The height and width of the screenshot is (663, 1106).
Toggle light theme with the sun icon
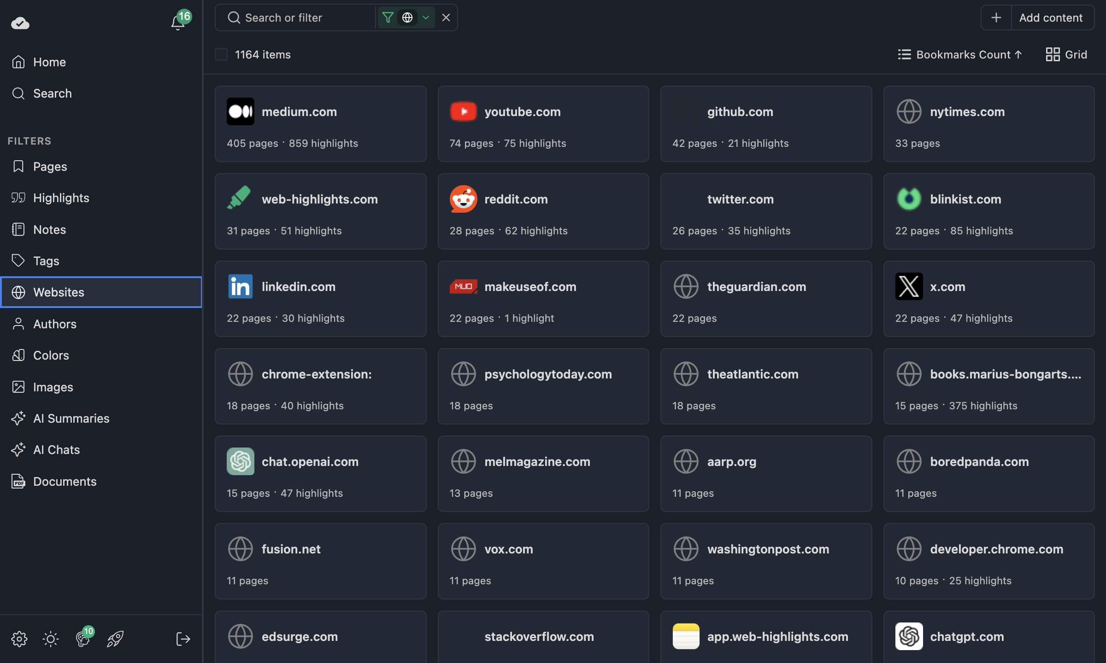click(51, 639)
